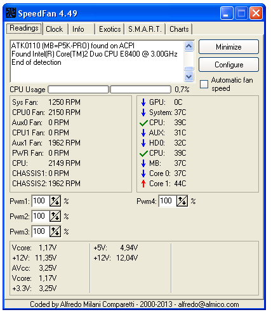
Task: Click the Sys Fan 1250 RPM reading
Action: pyautogui.click(x=46, y=102)
